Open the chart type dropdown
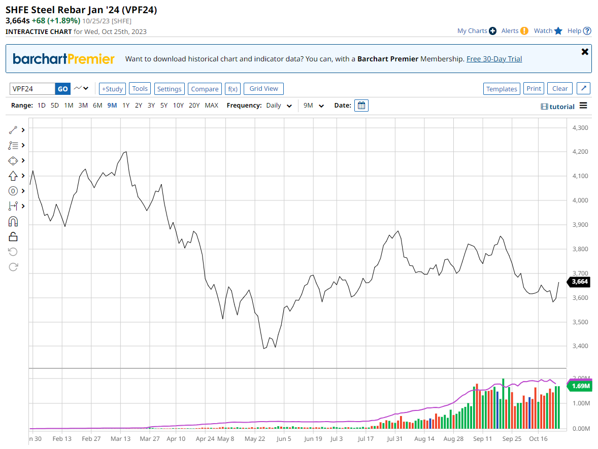This screenshot has width=598, height=449. click(81, 88)
